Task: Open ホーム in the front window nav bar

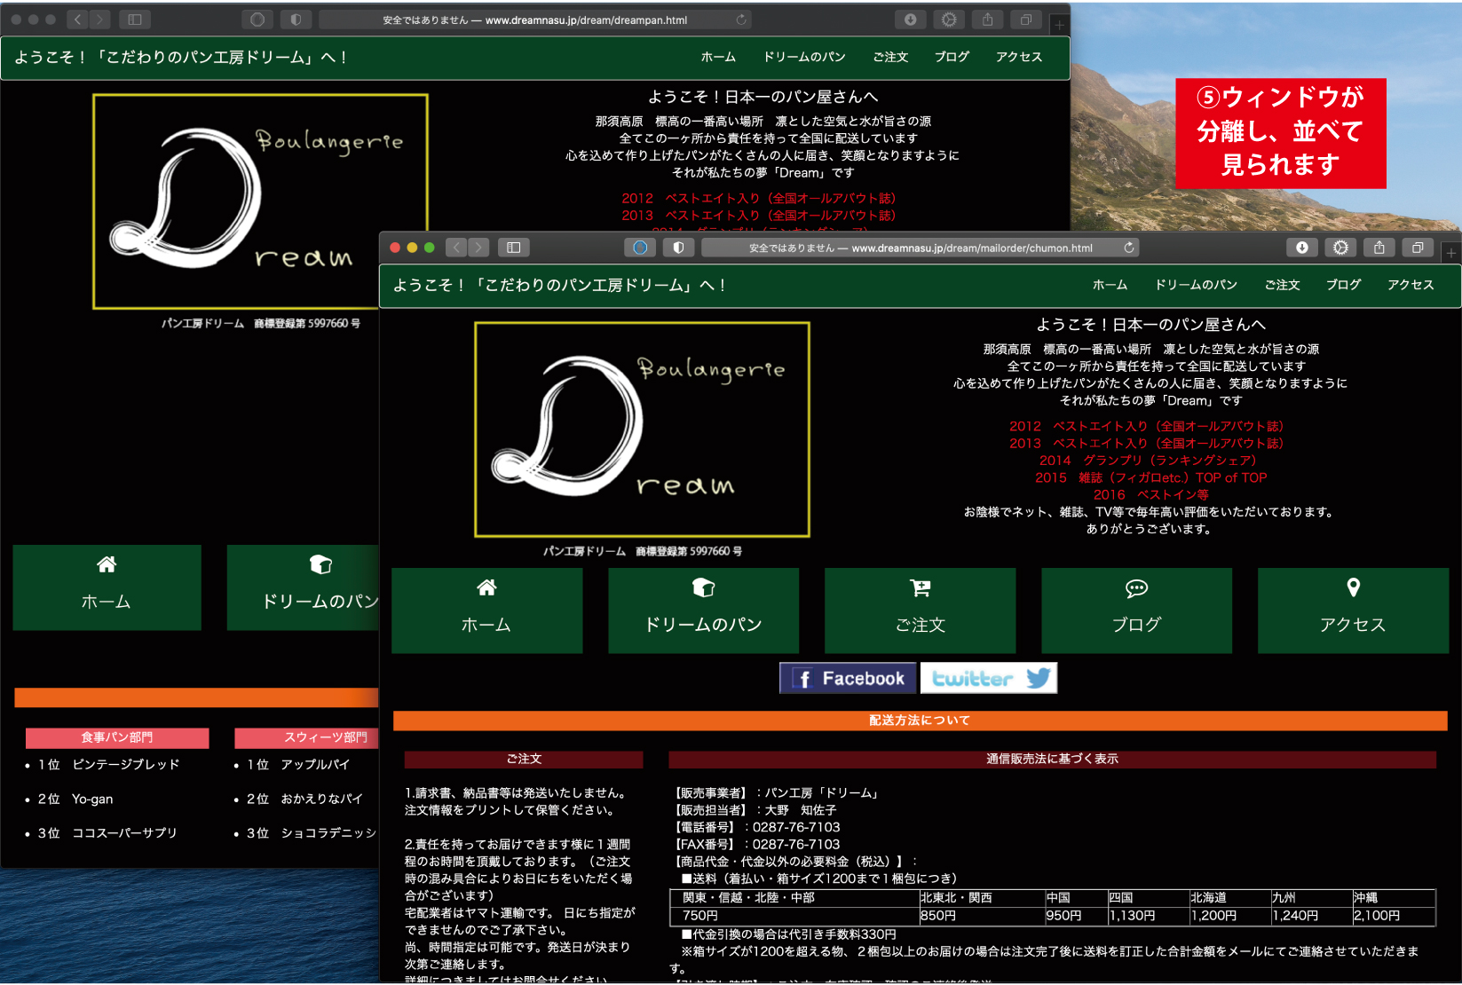Action: pyautogui.click(x=1110, y=285)
